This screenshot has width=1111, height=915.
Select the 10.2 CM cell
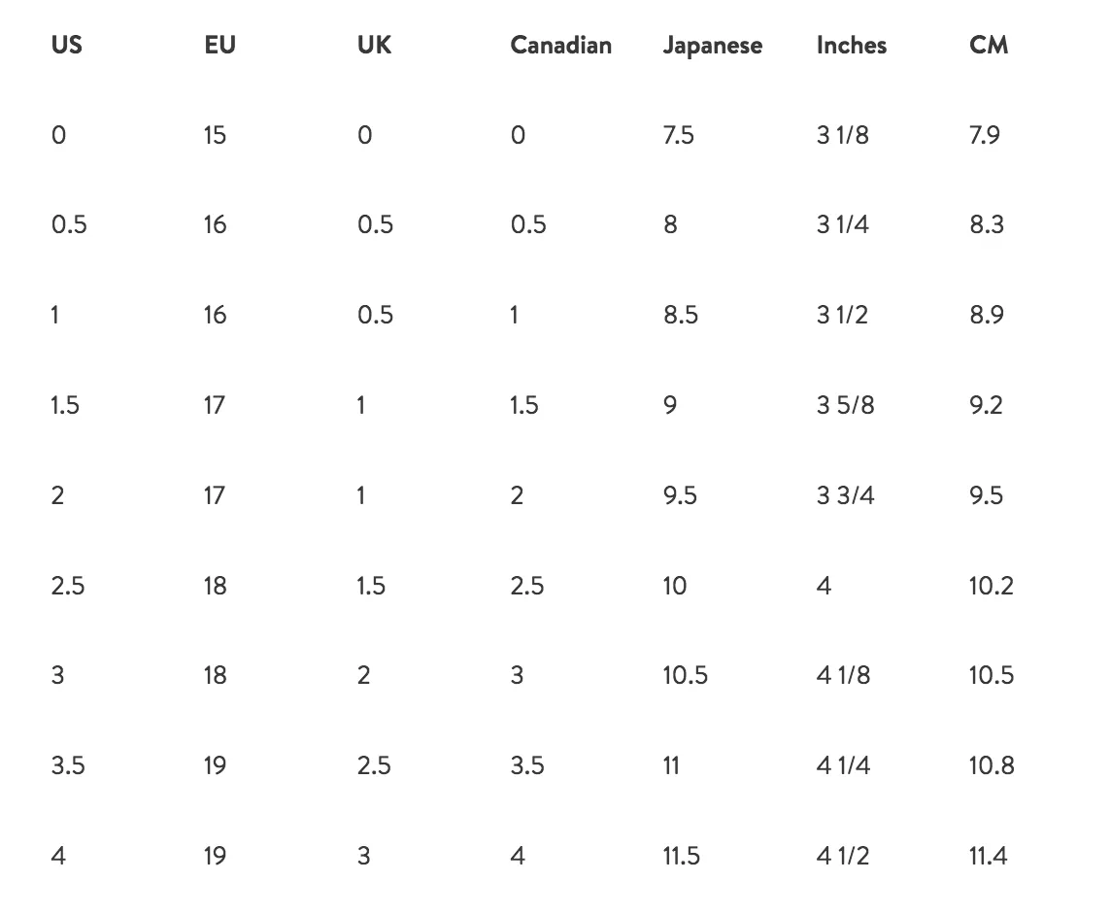(x=992, y=586)
